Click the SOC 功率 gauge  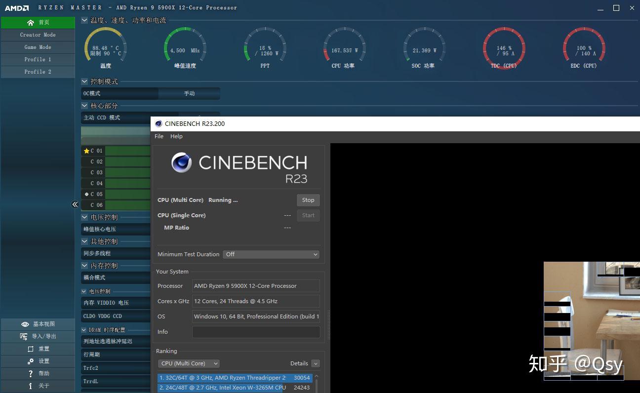pos(425,48)
